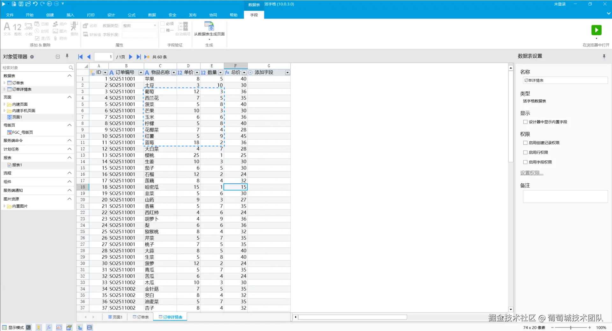This screenshot has width=612, height=331.
Task: Click the fx formula icon in status bar
Action: tap(49, 327)
